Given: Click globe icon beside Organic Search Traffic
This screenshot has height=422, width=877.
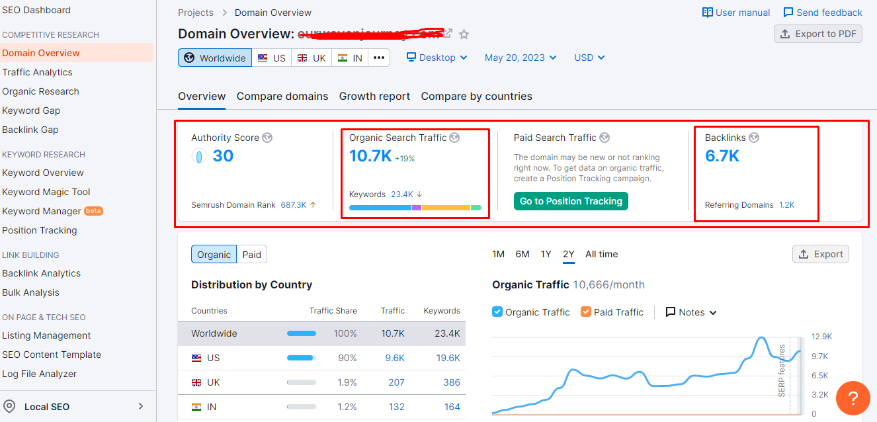Looking at the screenshot, I should click(455, 138).
